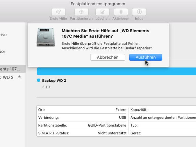This screenshot has width=196, height=147.
Task: Click the blue partition usage bar
Action: [x=116, y=71]
